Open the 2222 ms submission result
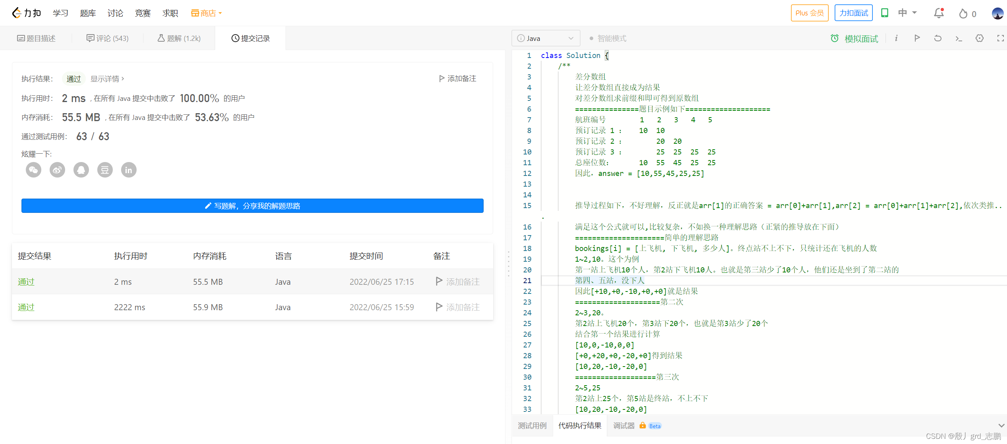Viewport: 1007px width, 444px height. coord(26,307)
